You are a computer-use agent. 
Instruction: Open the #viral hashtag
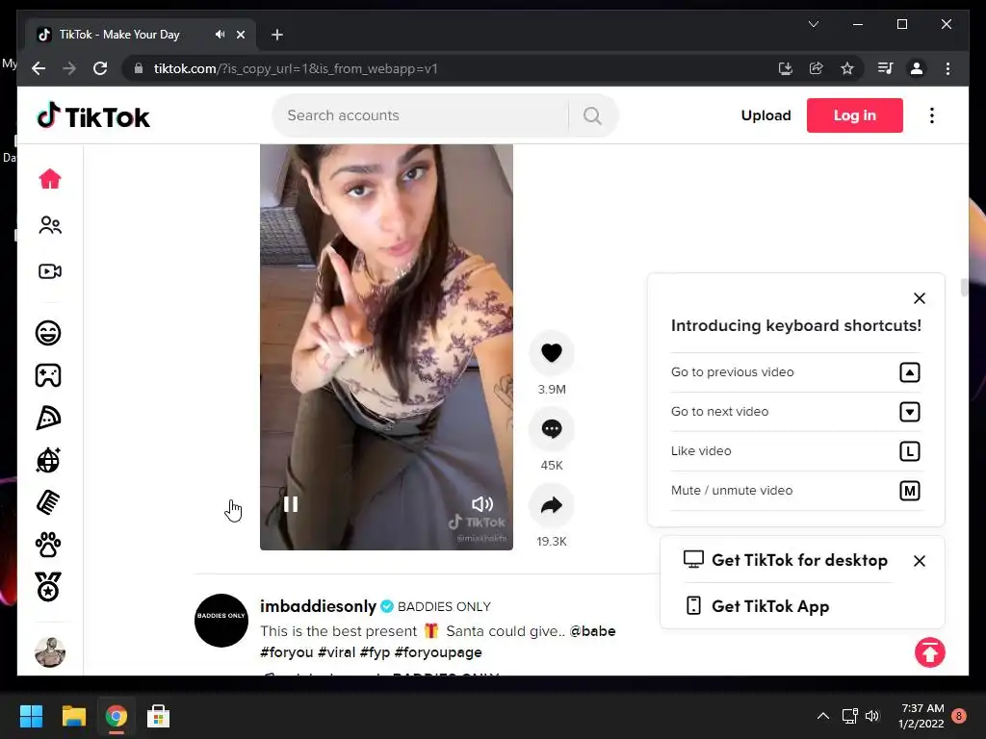[336, 652]
